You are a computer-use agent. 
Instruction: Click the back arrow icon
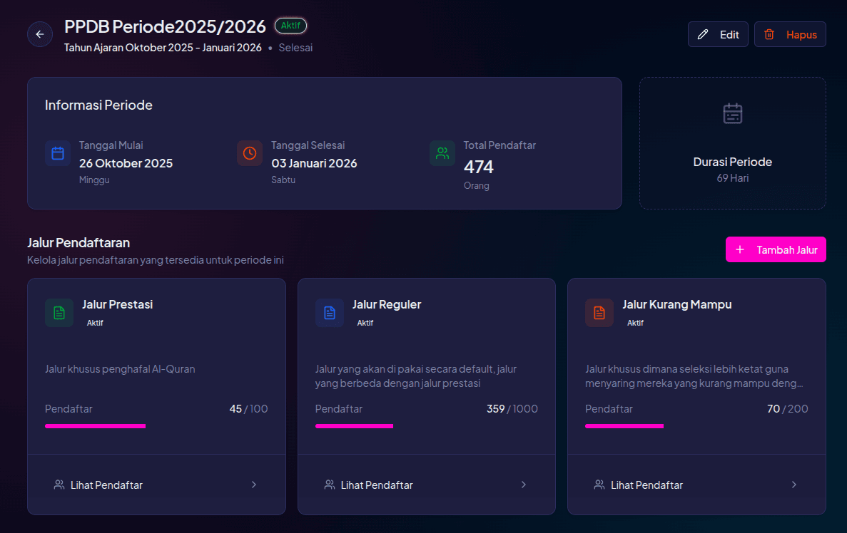(x=40, y=34)
